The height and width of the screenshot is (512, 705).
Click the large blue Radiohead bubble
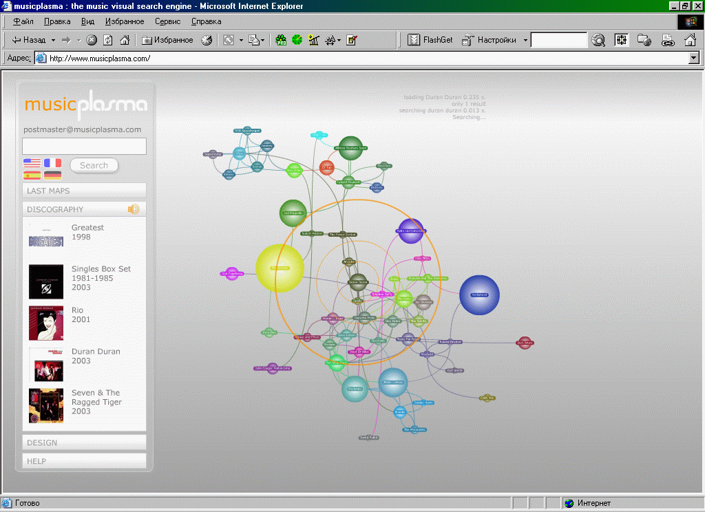[x=479, y=295]
